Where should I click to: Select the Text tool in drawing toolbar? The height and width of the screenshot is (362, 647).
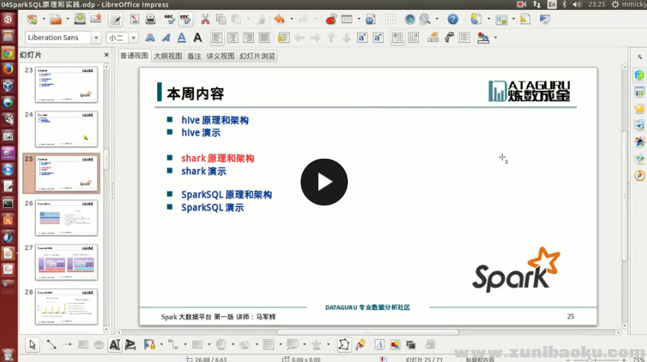(x=114, y=344)
